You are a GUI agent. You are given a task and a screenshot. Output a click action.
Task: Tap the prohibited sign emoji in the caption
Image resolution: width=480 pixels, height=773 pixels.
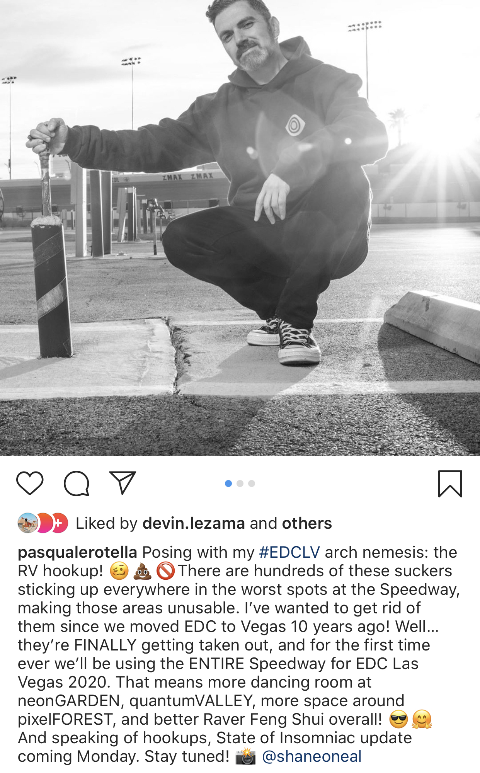click(x=165, y=571)
